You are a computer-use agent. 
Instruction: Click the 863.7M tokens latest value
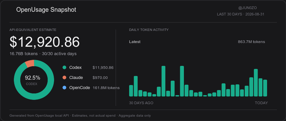pyautogui.click(x=251, y=42)
